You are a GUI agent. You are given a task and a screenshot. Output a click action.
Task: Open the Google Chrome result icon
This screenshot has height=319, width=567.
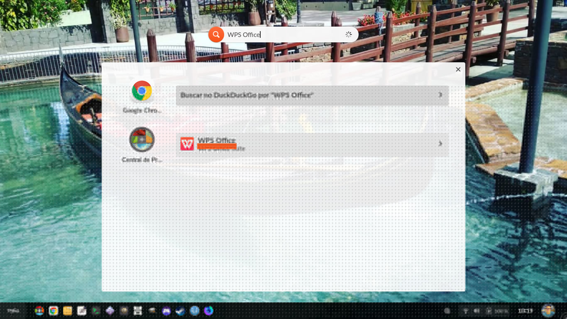pos(142,91)
